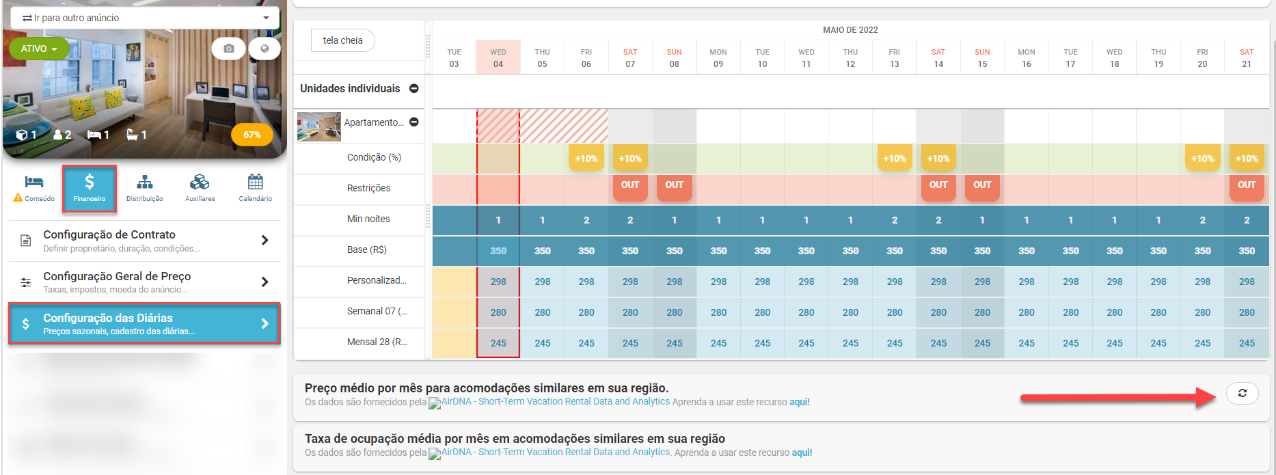Expand chevron for Configuração de Contrato

264,241
